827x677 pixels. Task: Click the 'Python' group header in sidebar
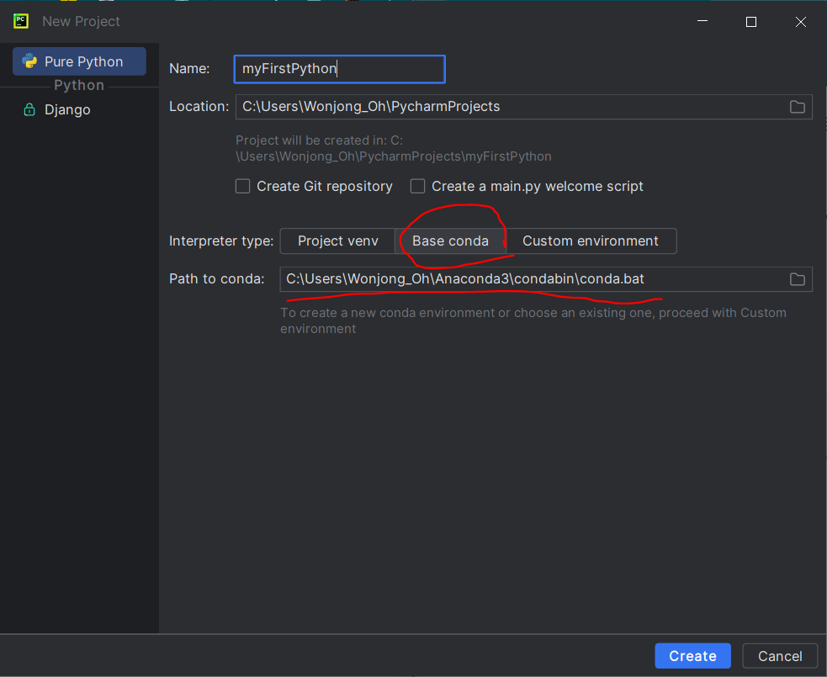[x=79, y=86]
